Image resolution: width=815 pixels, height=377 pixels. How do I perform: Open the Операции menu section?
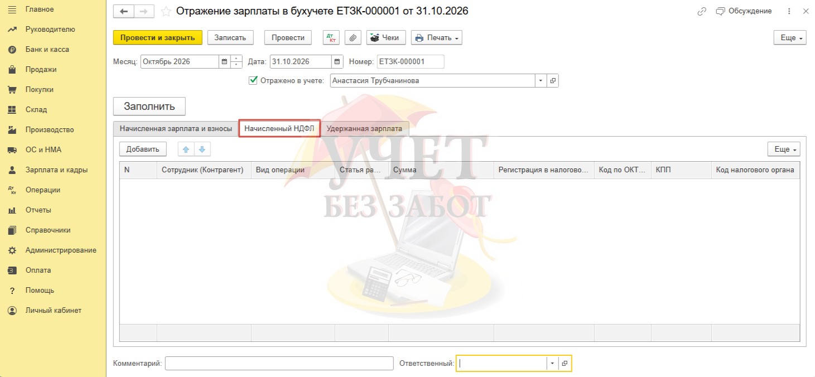tap(43, 190)
